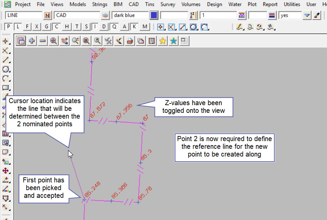This screenshot has height=220, width=327.
Task: Click the zoom out minus icon in view toolbar
Action: click(43, 41)
